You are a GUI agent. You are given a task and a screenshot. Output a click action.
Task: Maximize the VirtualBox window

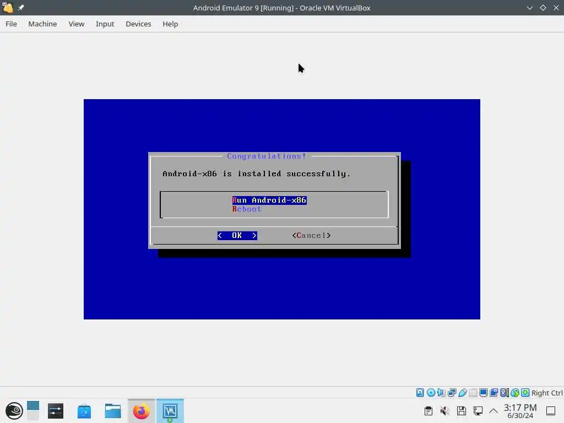tap(543, 8)
